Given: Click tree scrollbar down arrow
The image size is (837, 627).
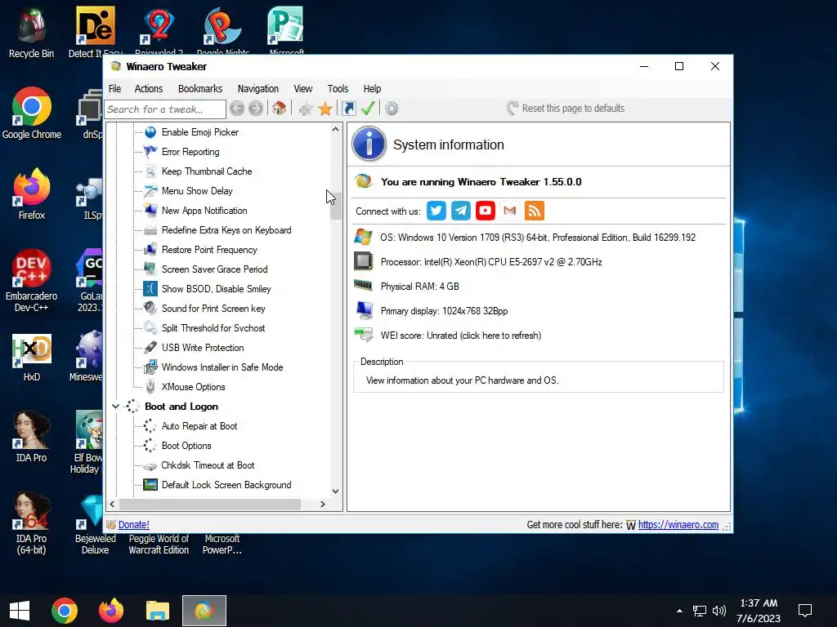Looking at the screenshot, I should pyautogui.click(x=335, y=491).
